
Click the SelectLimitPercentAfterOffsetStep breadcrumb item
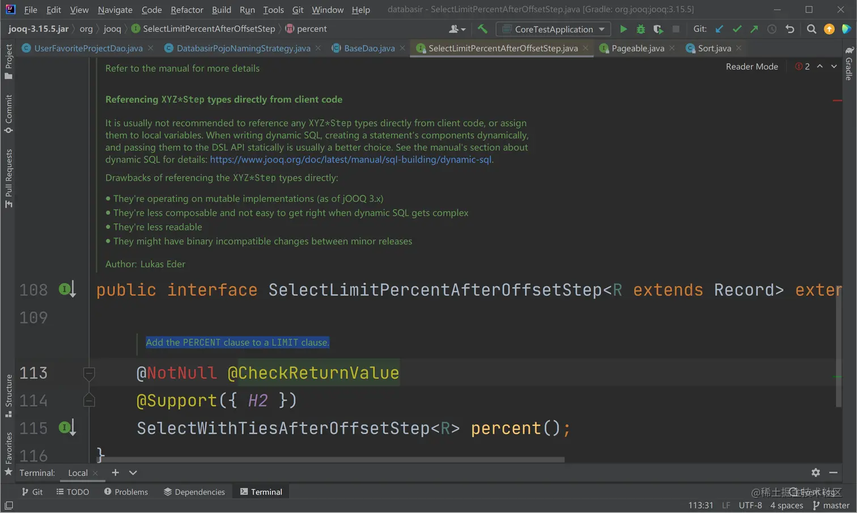coord(203,29)
